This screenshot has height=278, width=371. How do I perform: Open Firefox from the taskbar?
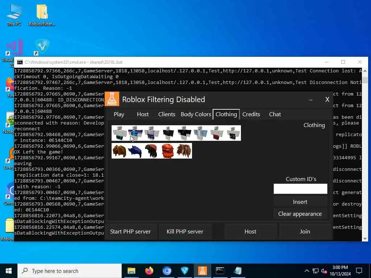[x=149, y=271]
